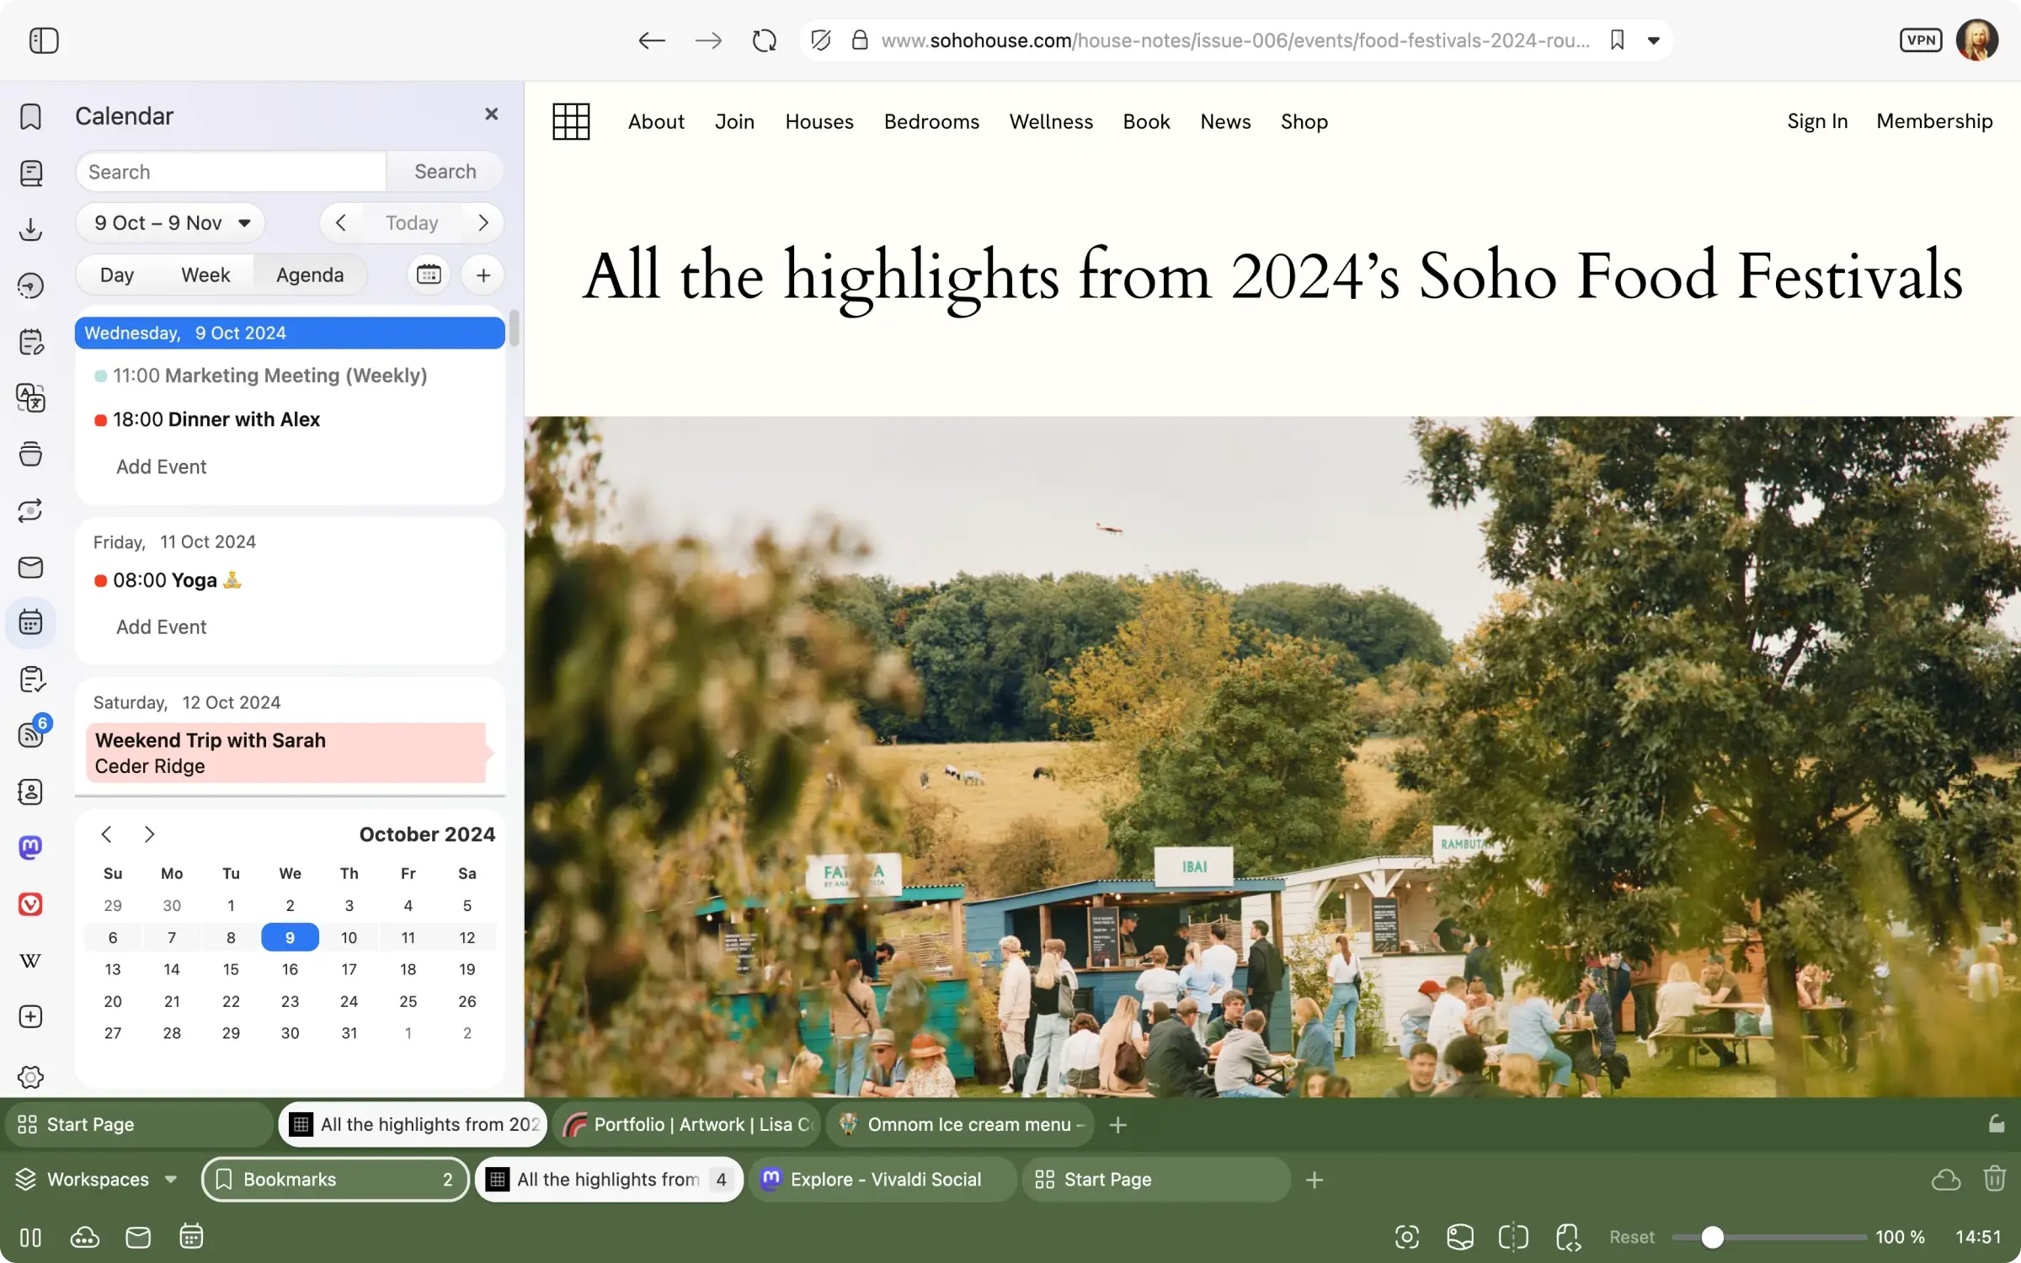Viewport: 2021px width, 1263px height.
Task: Open the Downloads panel
Action: (x=31, y=229)
